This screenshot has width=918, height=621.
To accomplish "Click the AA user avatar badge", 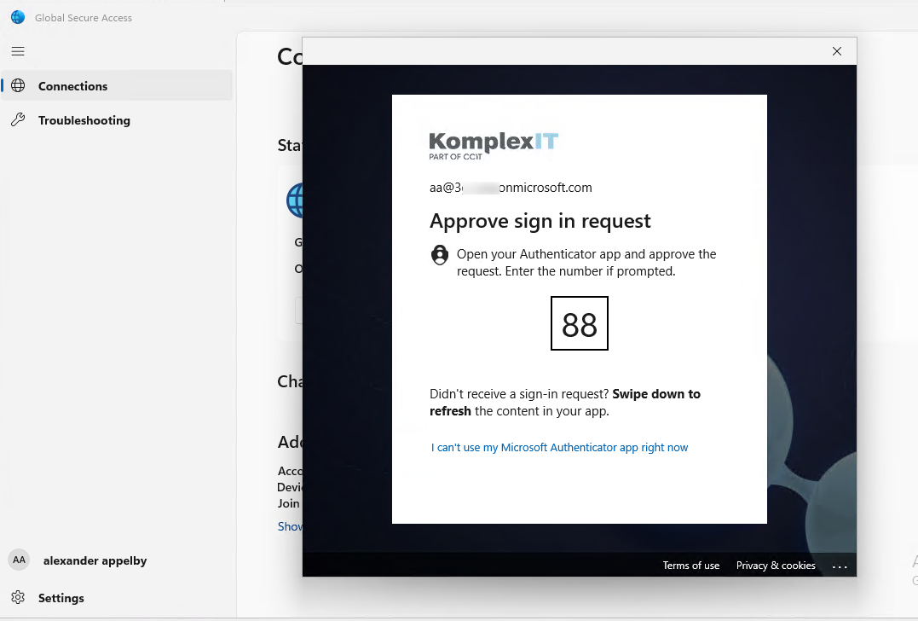I will [x=19, y=560].
